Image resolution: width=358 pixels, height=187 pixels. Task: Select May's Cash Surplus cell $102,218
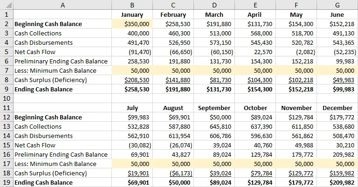tap(296, 80)
